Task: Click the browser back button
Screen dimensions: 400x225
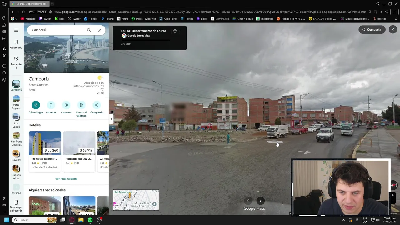Action: (12, 12)
